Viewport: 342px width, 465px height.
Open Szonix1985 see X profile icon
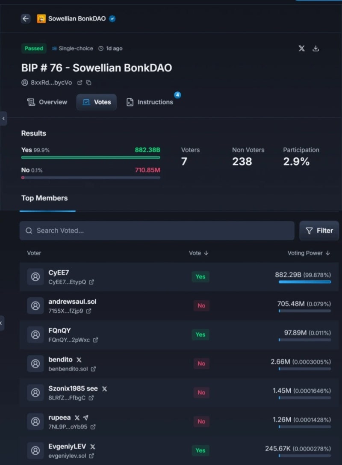(104, 389)
